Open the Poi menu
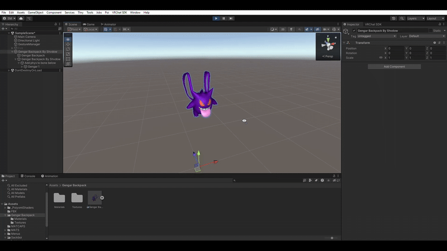Viewport: 447px width, 251px height. pyautogui.click(x=107, y=12)
